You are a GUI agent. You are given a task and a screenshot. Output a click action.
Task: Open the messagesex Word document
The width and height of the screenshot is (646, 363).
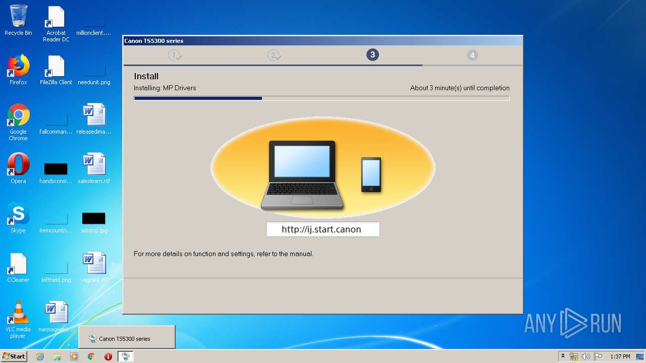point(56,317)
